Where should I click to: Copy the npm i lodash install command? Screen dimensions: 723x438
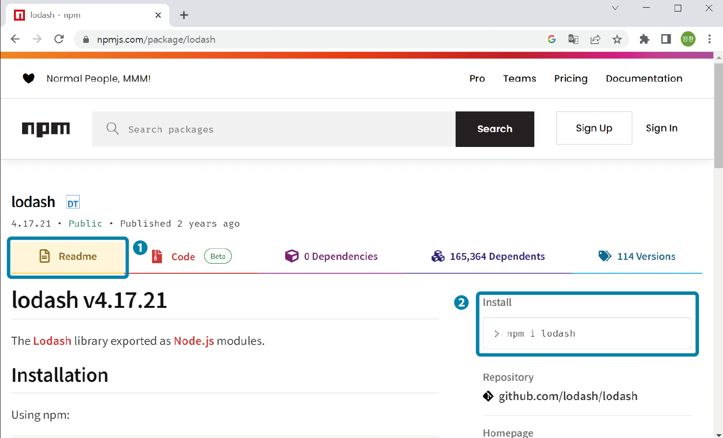pyautogui.click(x=587, y=333)
